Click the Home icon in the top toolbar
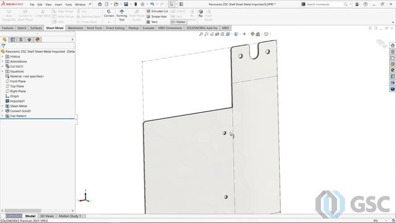396x223 pixels. coord(100,4)
